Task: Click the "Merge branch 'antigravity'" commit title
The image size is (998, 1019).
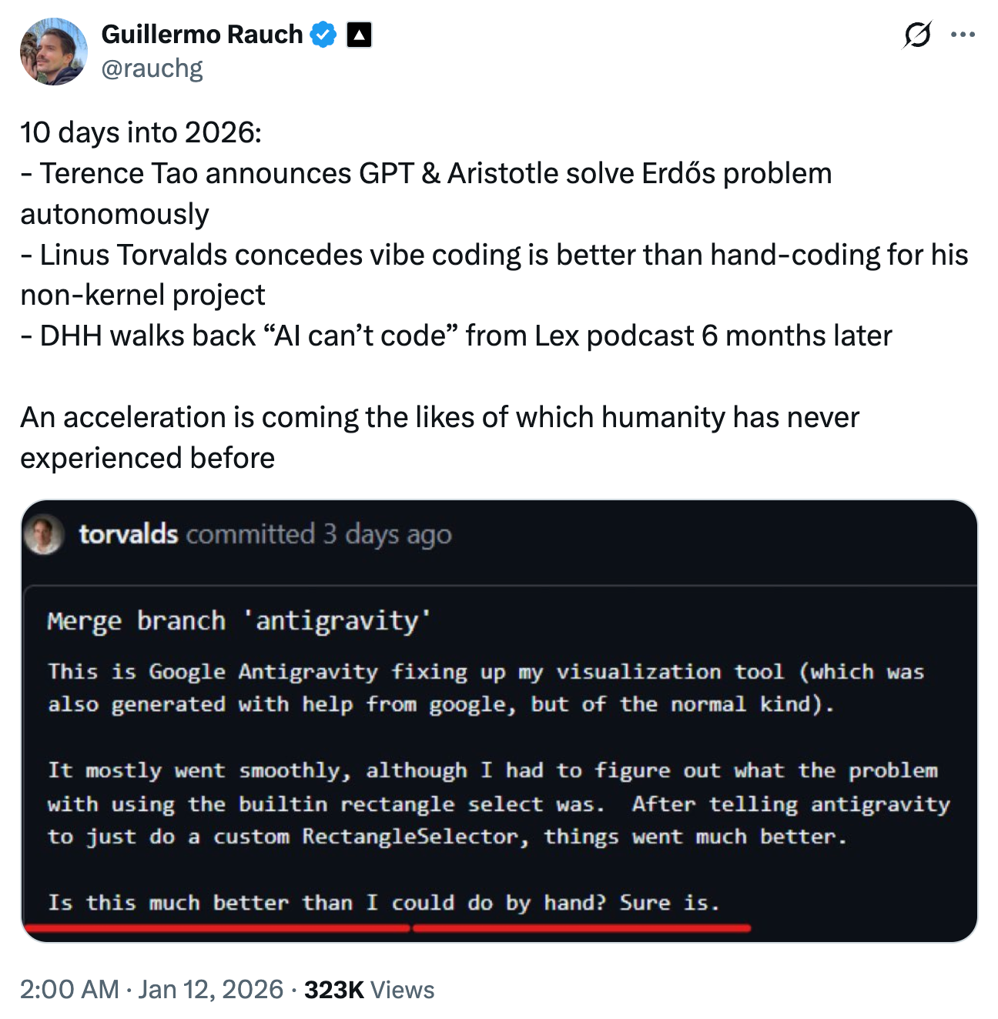Action: click(239, 620)
